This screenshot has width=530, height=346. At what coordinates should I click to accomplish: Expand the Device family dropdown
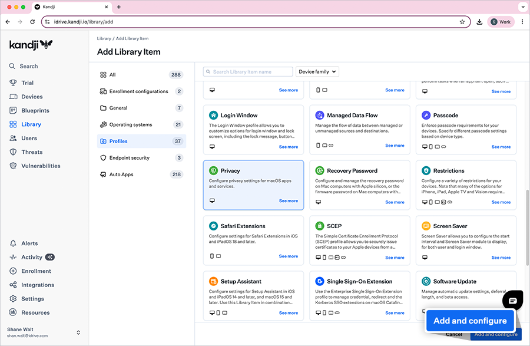tap(317, 72)
